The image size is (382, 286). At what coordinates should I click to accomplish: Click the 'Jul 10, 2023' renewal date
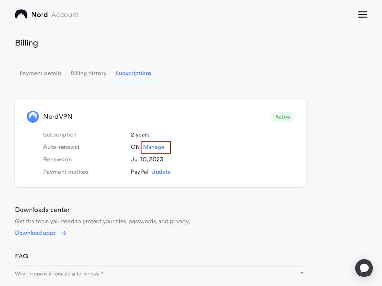(x=147, y=159)
